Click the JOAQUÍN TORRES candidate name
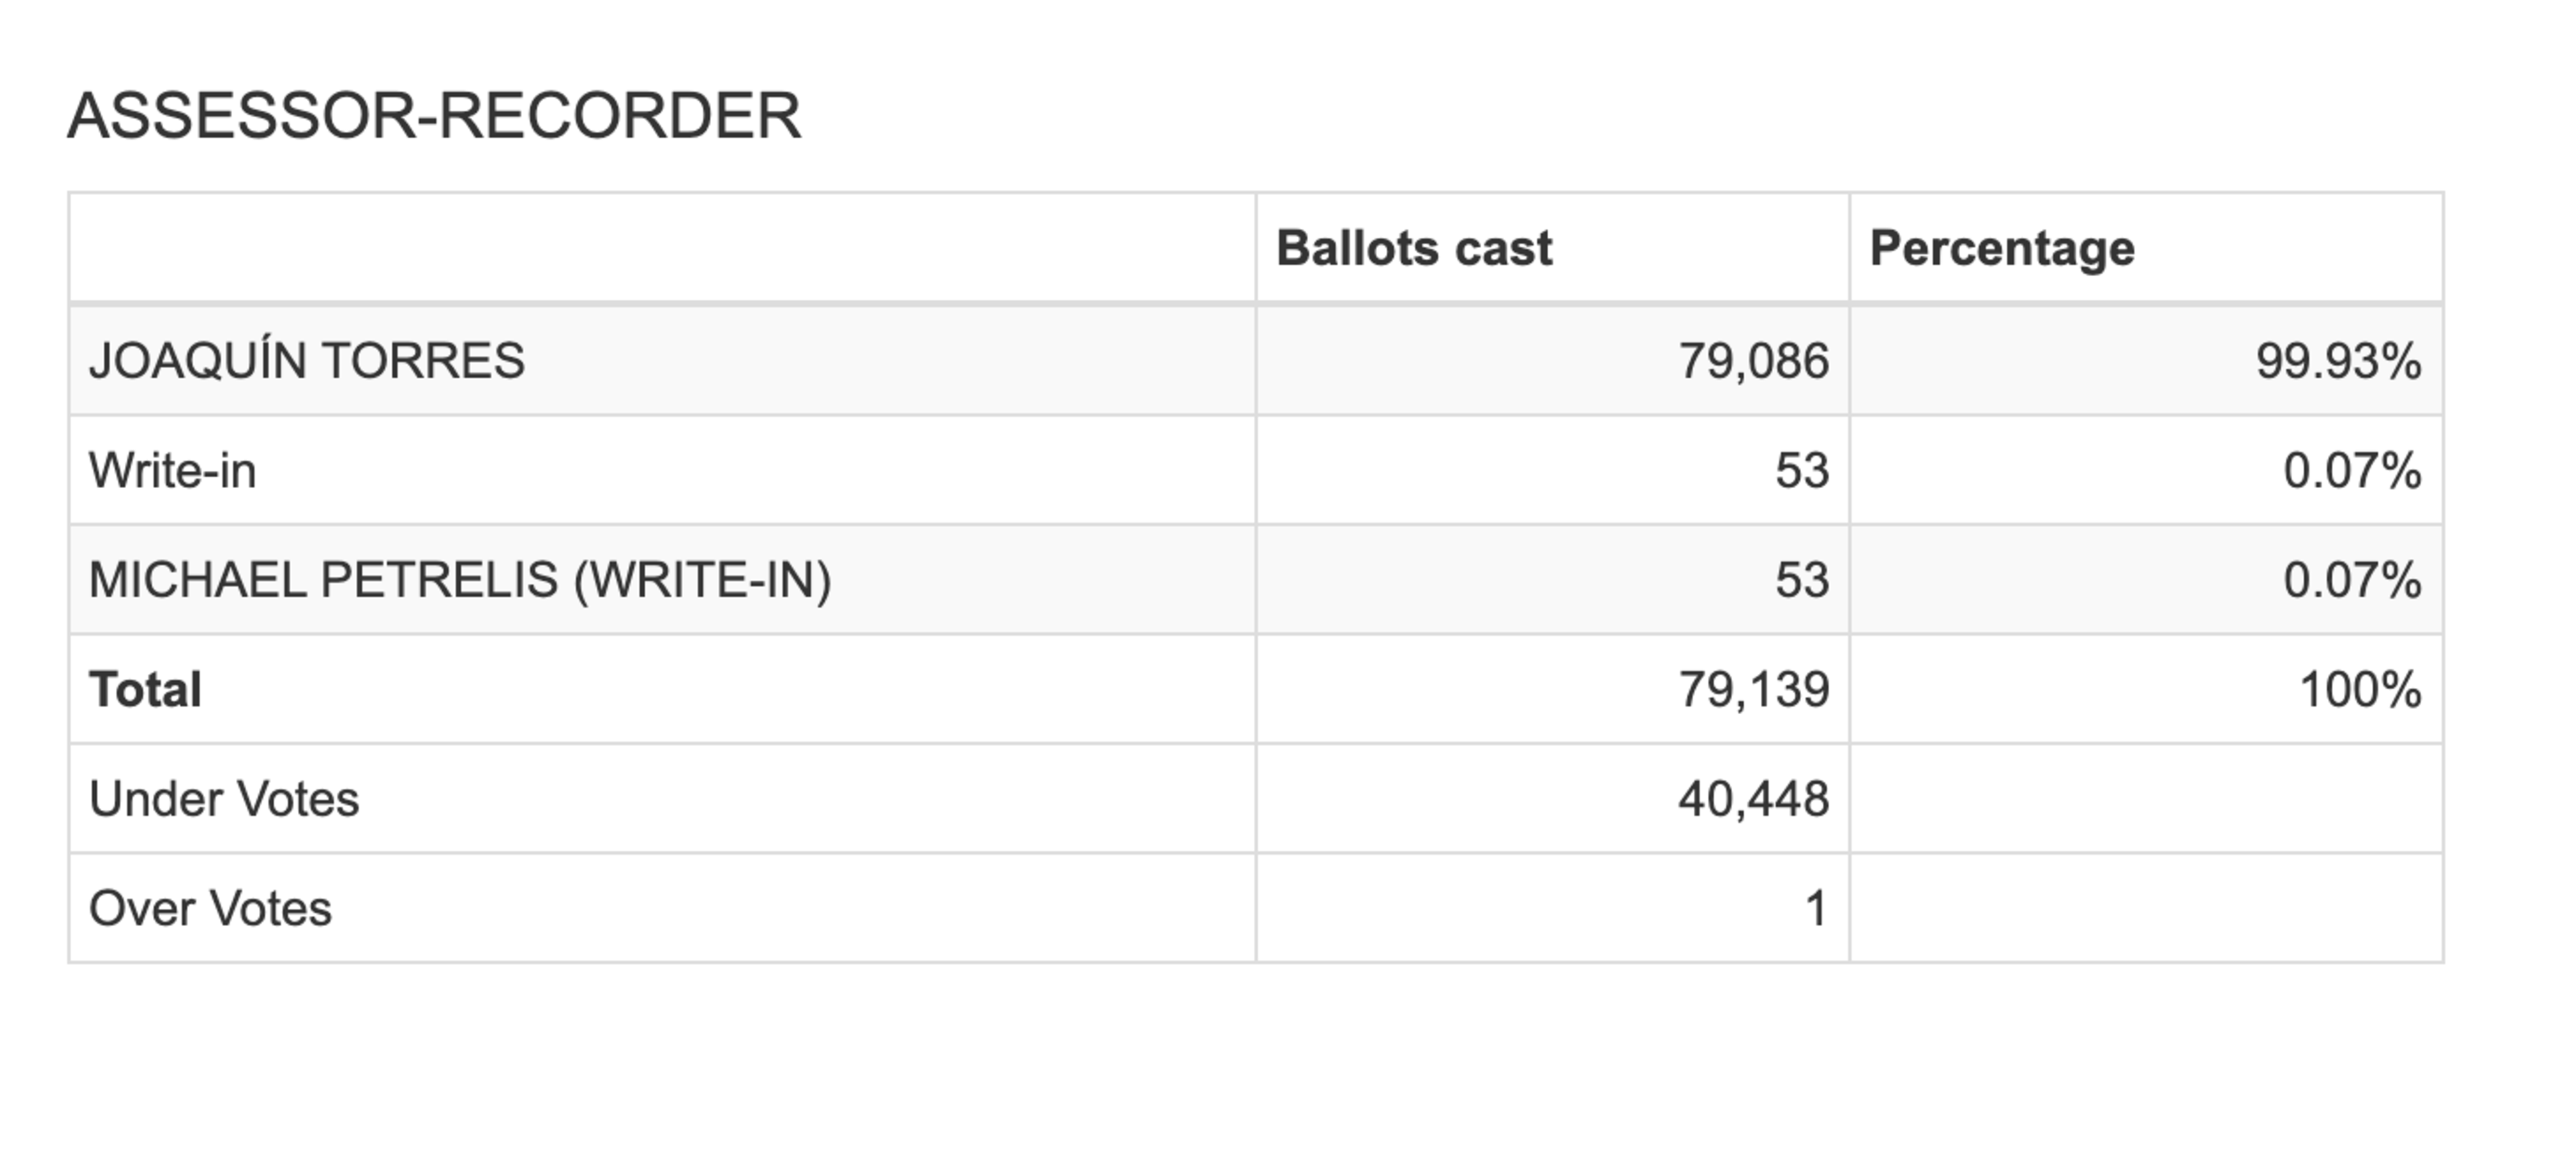 [307, 359]
